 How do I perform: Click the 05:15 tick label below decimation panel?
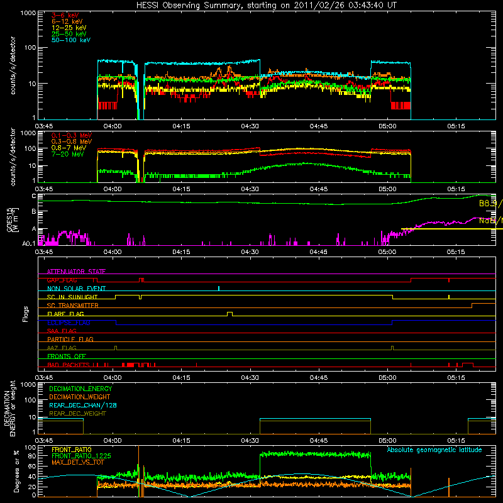pyautogui.click(x=456, y=441)
